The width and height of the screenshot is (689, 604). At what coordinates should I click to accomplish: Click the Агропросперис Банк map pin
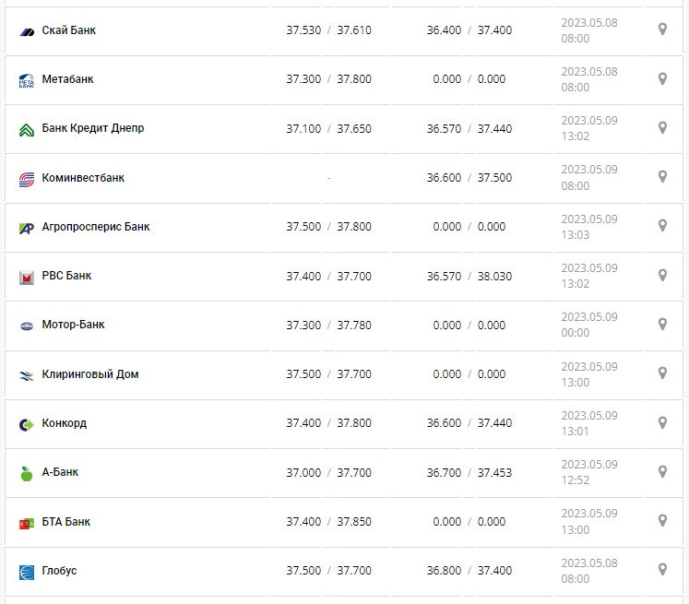tap(662, 226)
